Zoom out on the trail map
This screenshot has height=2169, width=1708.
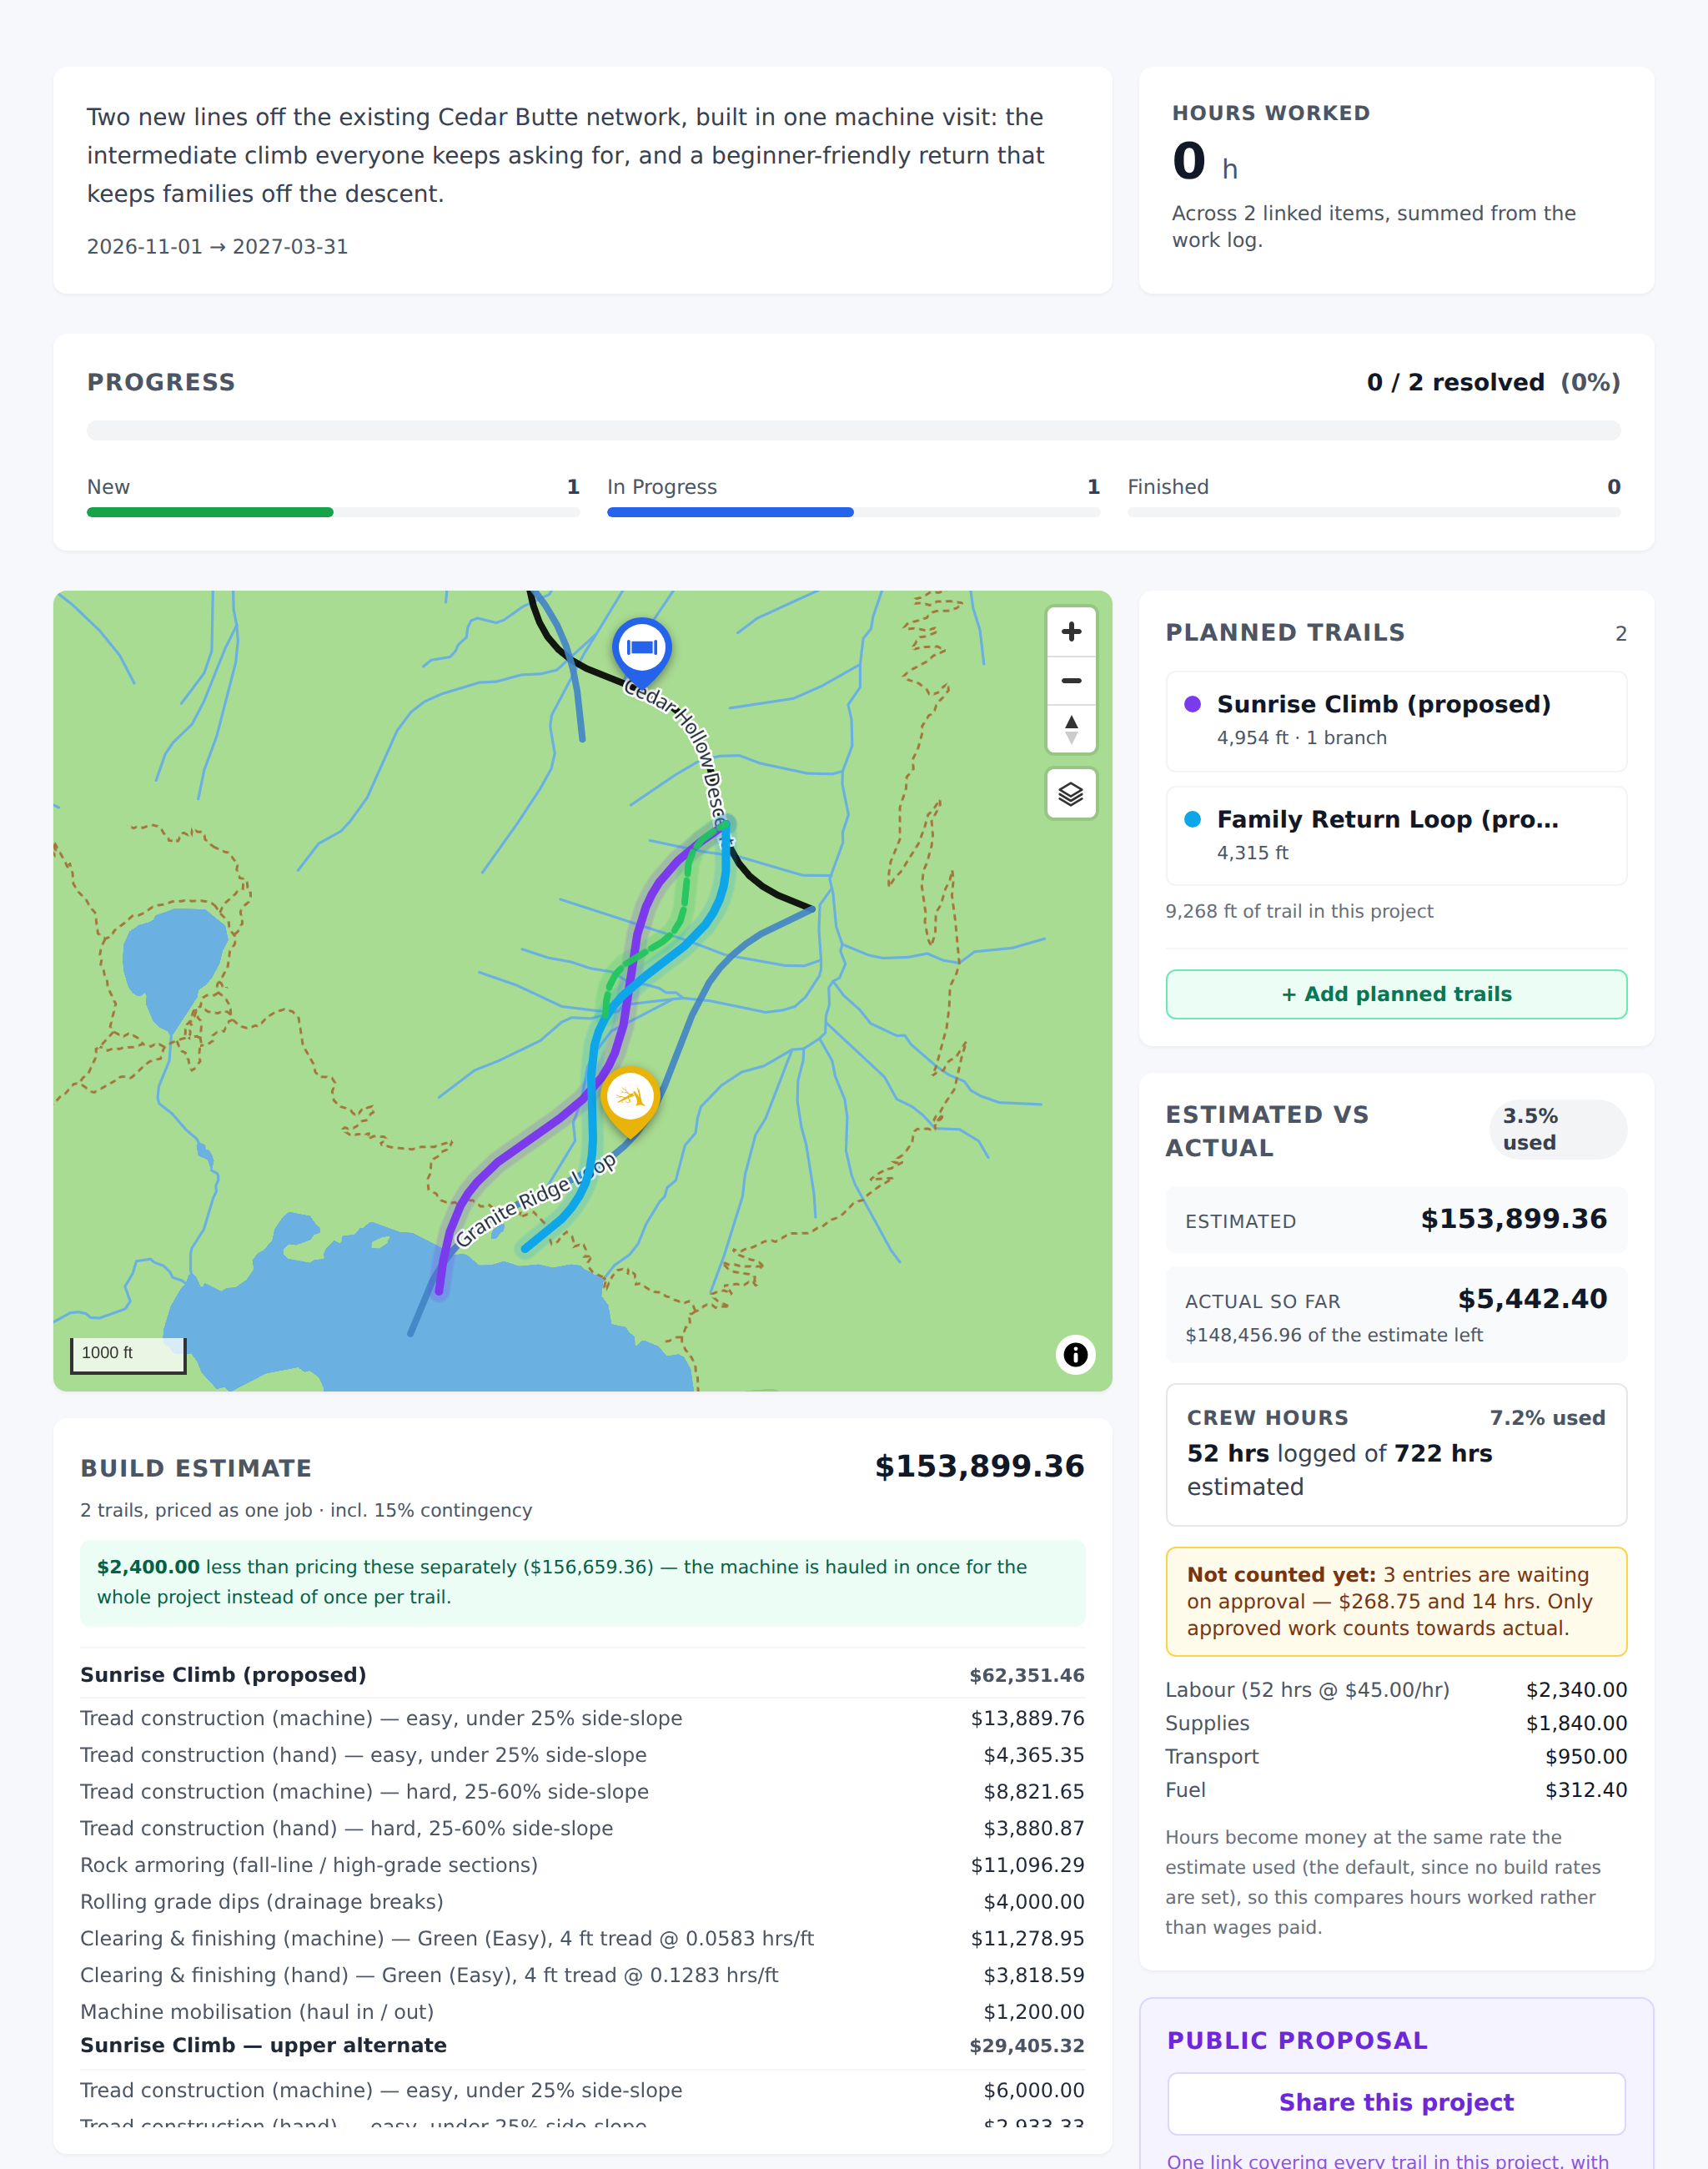[x=1071, y=680]
